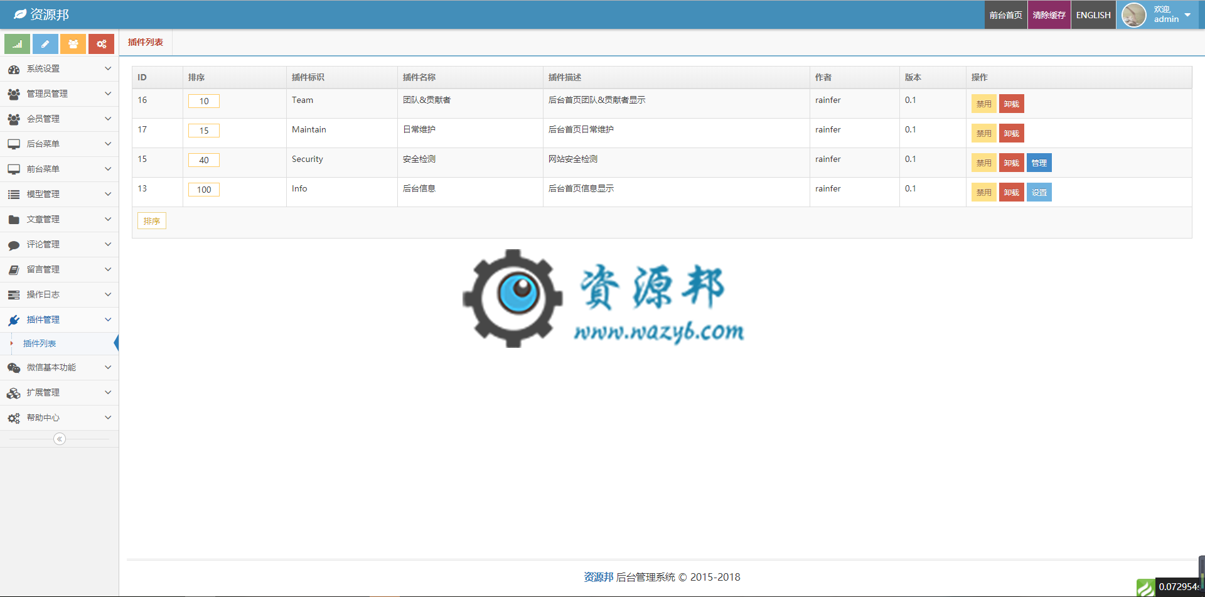
Task: Uninstall the Security plugin with 卸载
Action: pyautogui.click(x=1011, y=163)
